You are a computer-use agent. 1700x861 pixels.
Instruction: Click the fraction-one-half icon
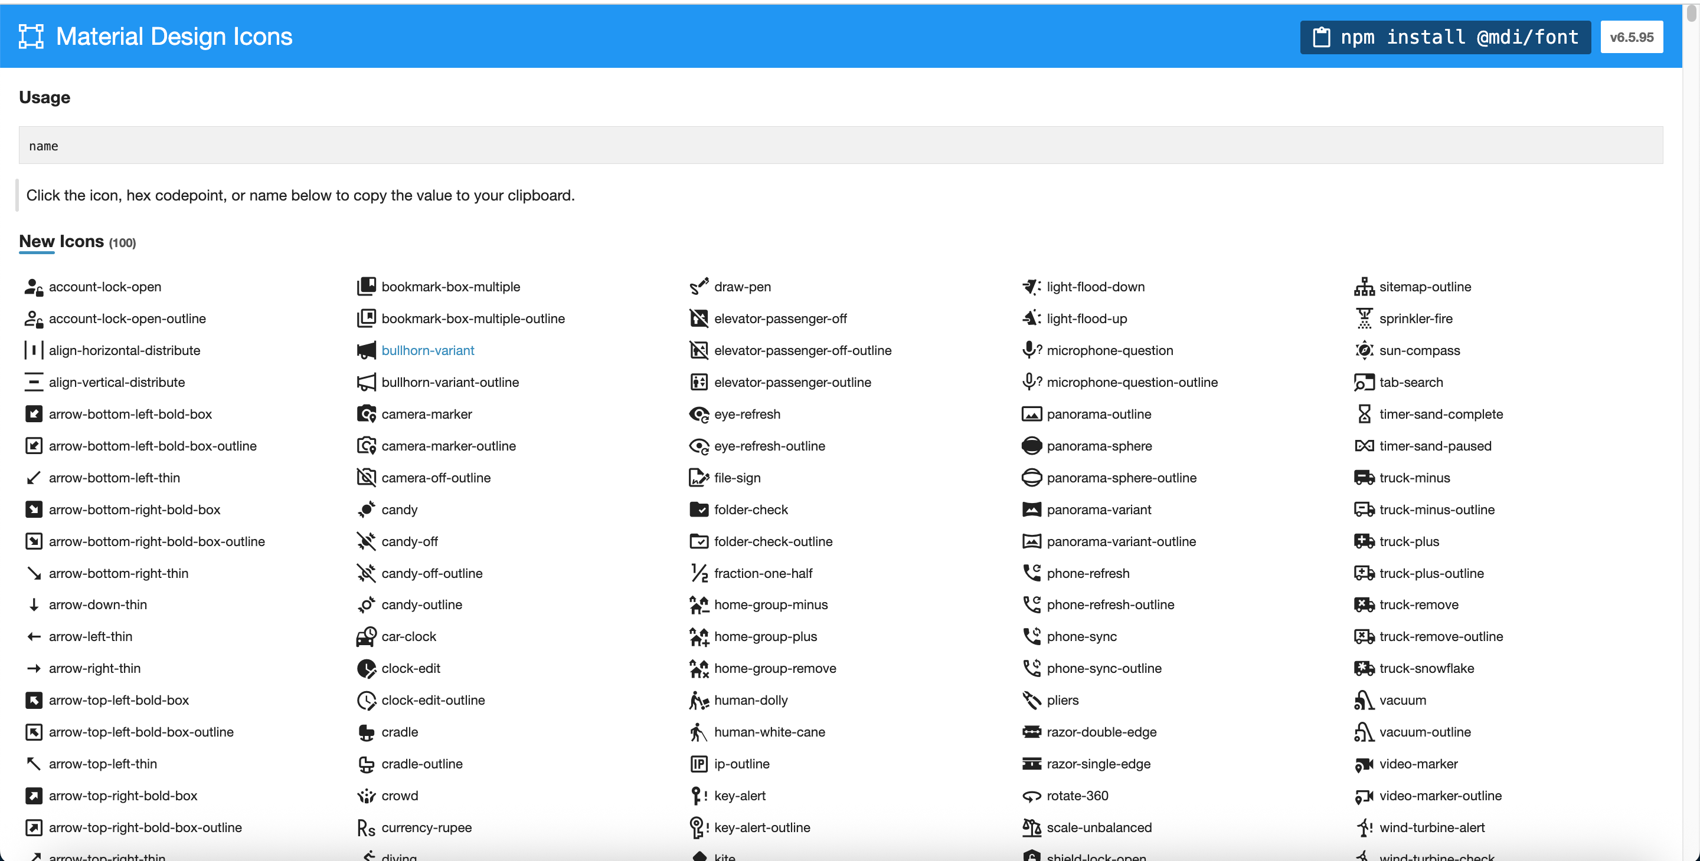pyautogui.click(x=698, y=574)
